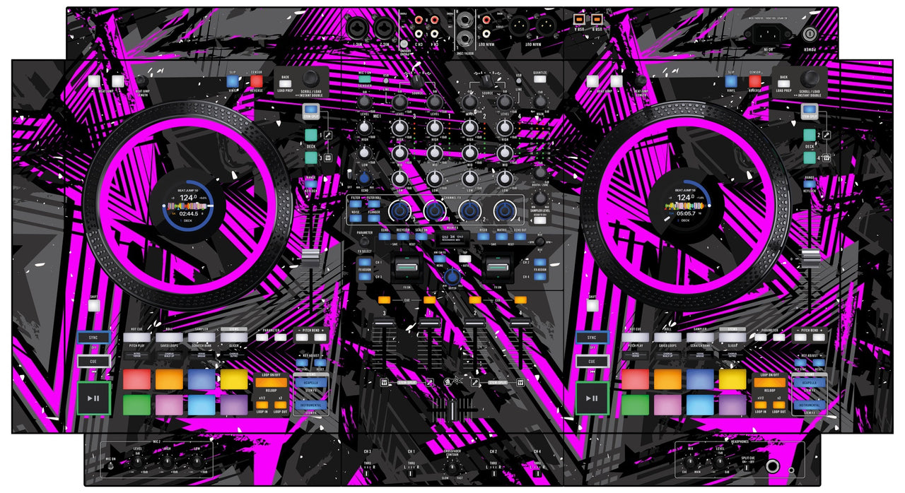Toggle SLIP mode on the left deck
905x493 pixels.
tap(233, 81)
